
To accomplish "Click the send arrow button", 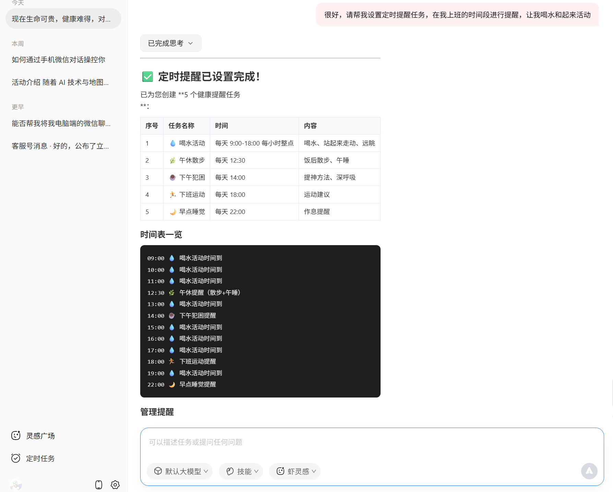I will [x=589, y=471].
